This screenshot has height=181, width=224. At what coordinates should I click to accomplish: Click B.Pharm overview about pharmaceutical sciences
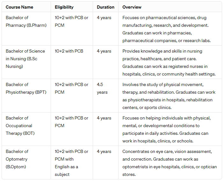(169, 29)
